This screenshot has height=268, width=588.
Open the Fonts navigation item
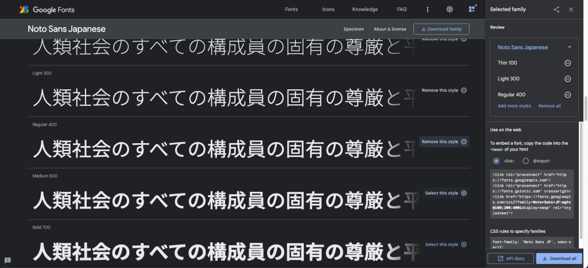291,9
